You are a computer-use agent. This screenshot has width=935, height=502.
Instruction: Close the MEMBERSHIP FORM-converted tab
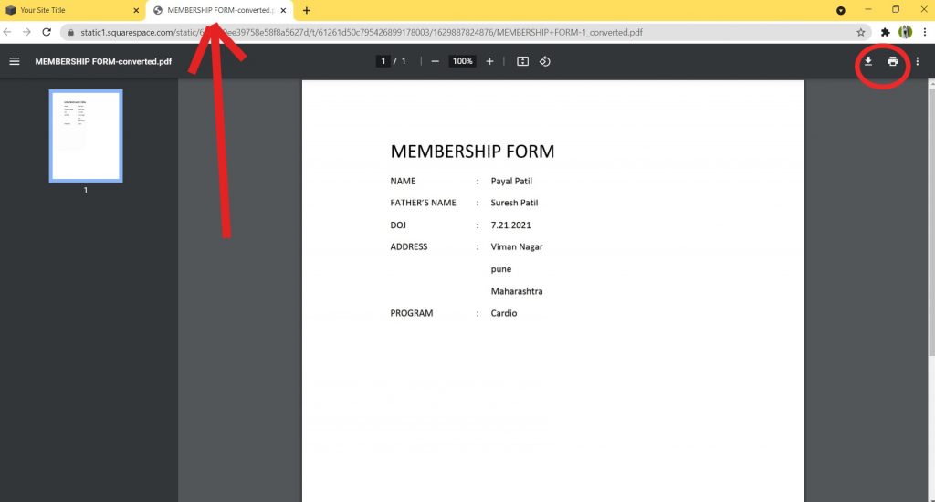point(283,10)
